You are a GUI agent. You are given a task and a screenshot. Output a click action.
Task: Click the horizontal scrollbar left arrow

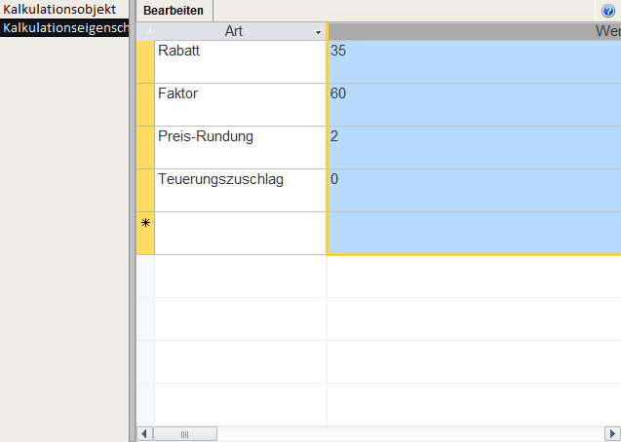(x=145, y=433)
